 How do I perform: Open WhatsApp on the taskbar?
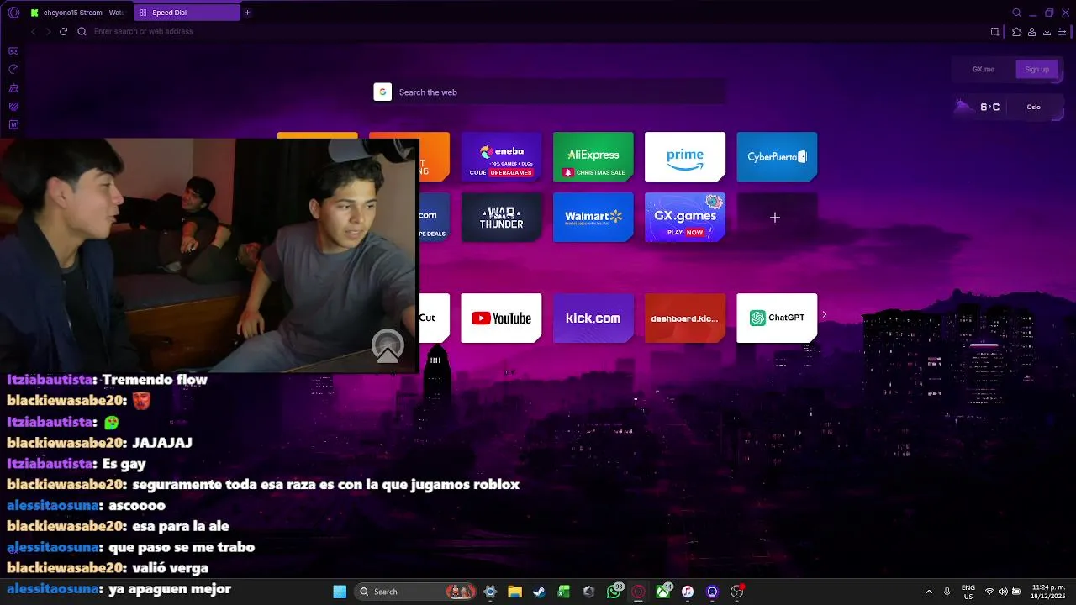pyautogui.click(x=614, y=592)
